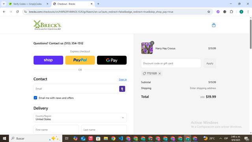This screenshot has height=142, width=252.
Task: View site information icon in address bar
Action: click(25, 12)
